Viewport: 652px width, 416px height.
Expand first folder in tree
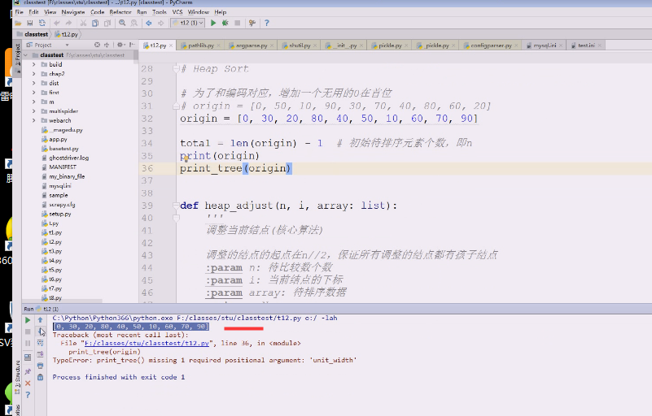pyautogui.click(x=33, y=93)
